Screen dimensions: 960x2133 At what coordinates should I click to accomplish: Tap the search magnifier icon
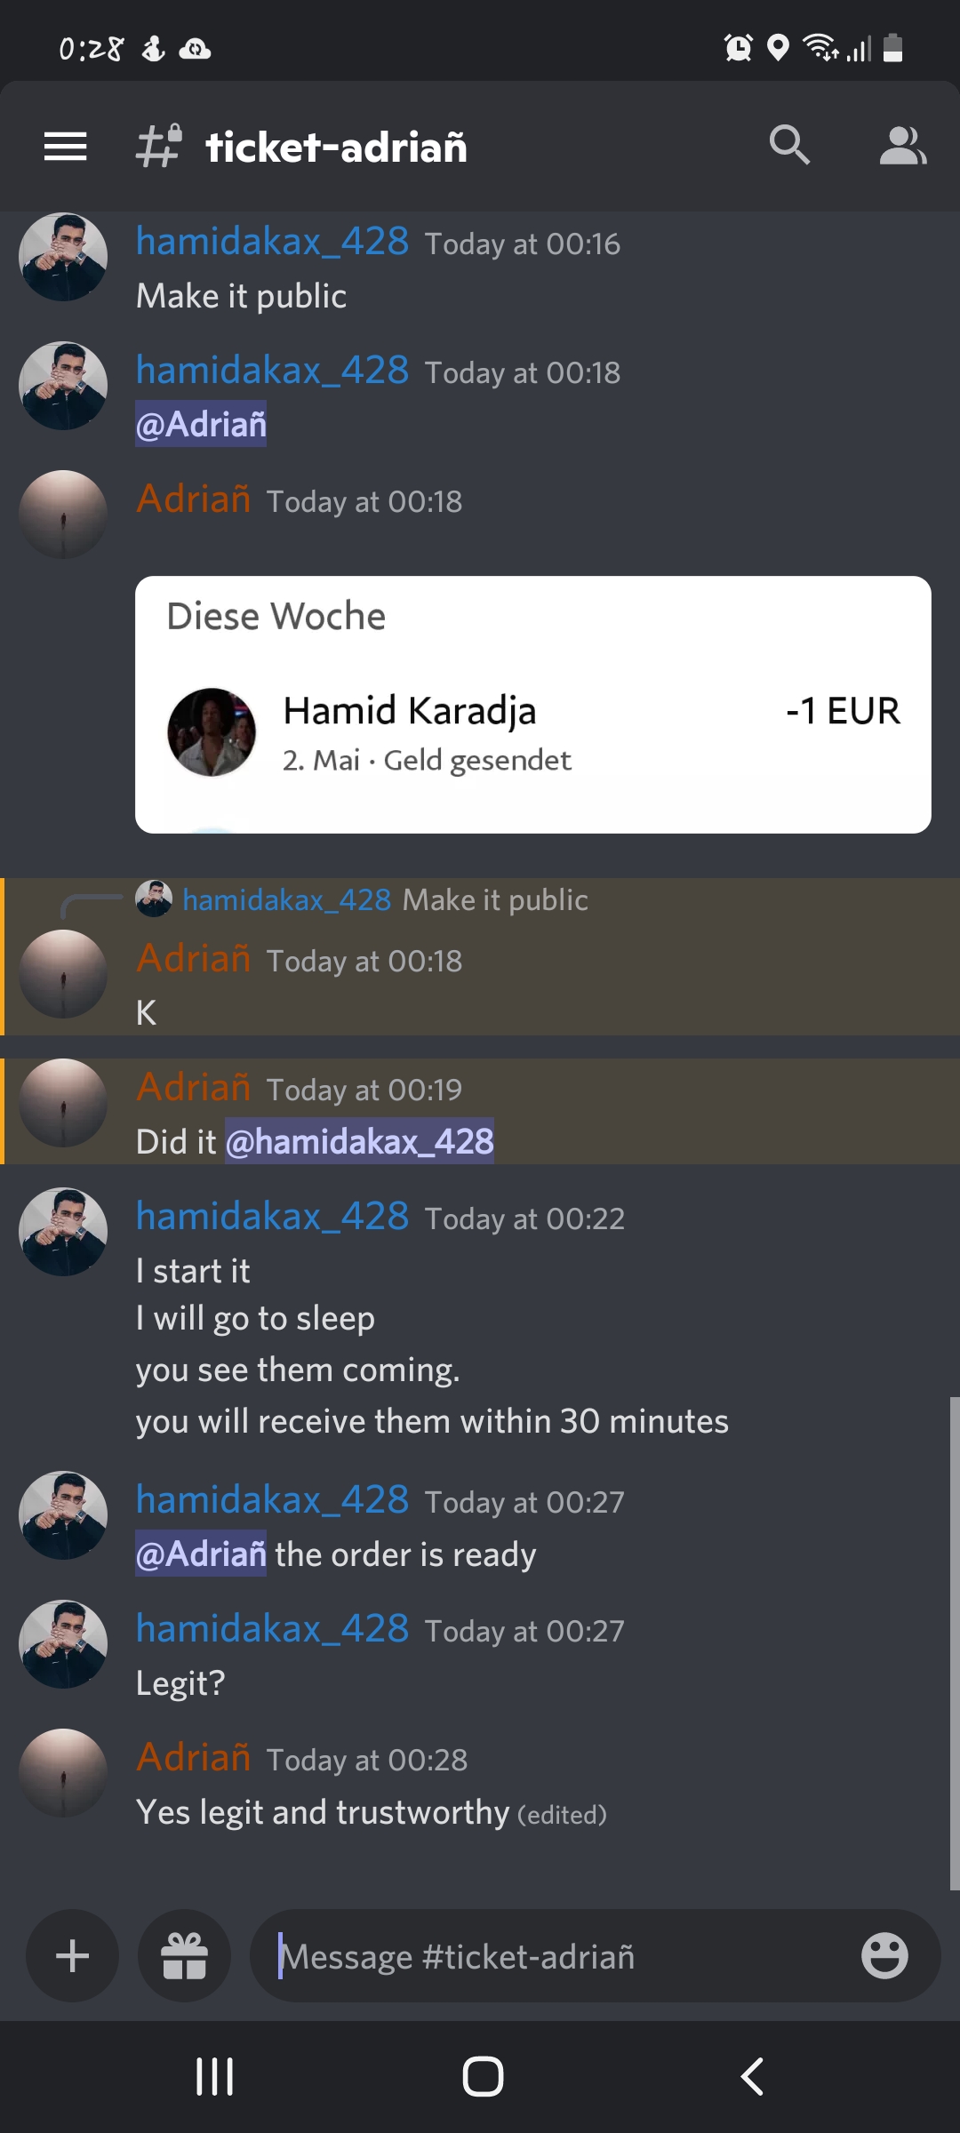(x=789, y=145)
